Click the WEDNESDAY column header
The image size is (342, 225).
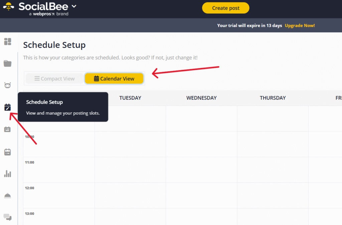click(x=201, y=98)
